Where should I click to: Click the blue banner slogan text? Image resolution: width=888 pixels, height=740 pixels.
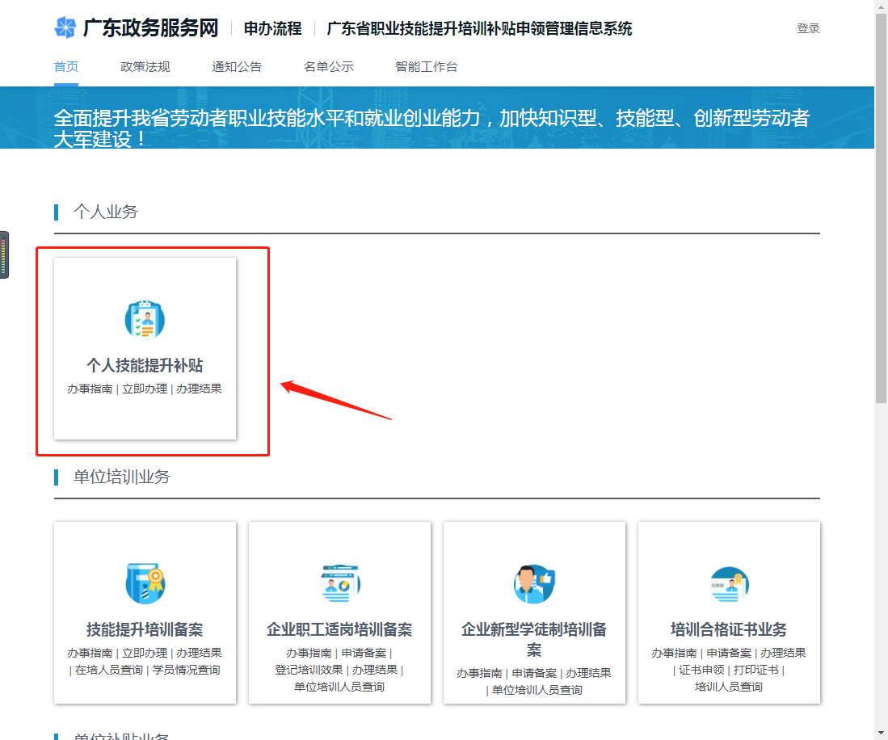431,128
